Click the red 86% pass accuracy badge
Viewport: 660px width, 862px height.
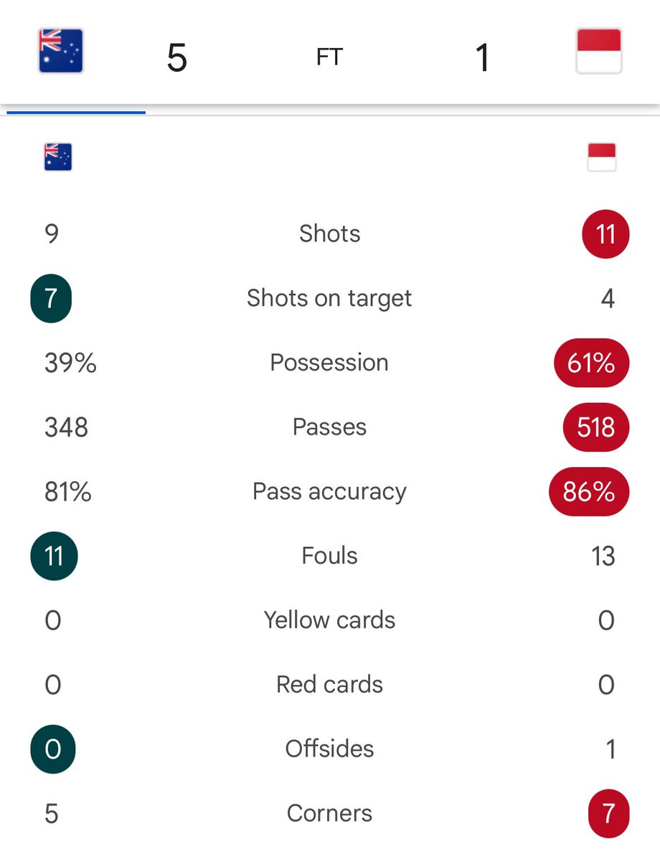pyautogui.click(x=589, y=491)
